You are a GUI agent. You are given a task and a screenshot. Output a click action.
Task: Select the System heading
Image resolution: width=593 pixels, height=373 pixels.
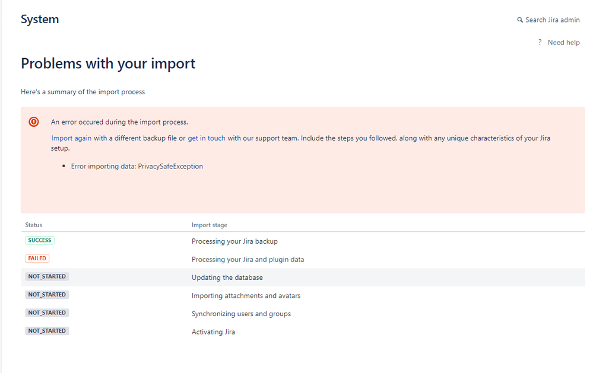[40, 20]
